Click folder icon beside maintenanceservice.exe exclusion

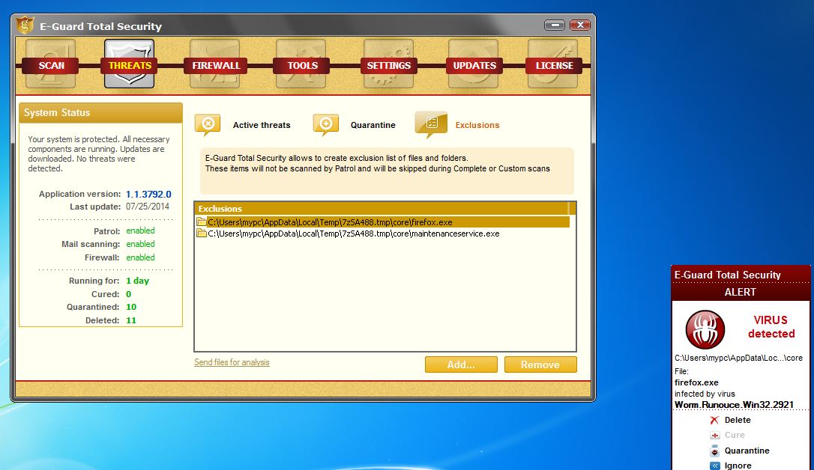[x=202, y=234]
